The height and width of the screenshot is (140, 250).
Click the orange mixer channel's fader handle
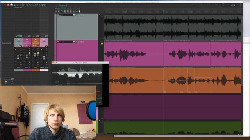click(x=35, y=55)
